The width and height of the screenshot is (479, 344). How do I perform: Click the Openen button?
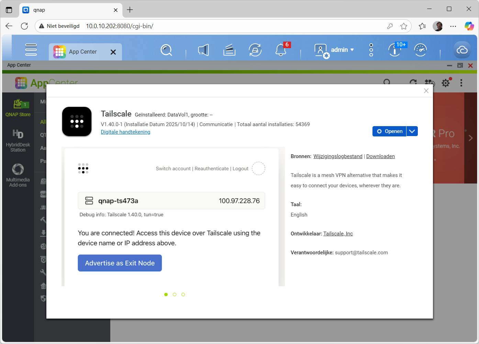[389, 131]
